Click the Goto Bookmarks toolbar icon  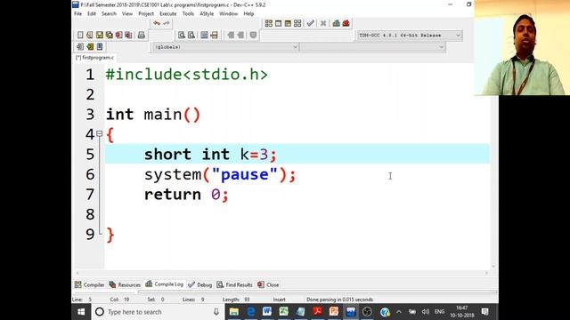click(100, 47)
